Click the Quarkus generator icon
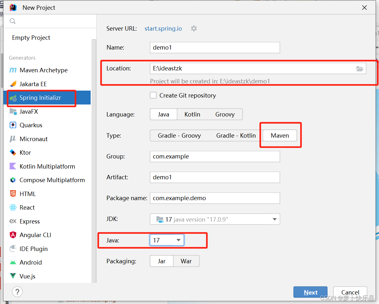379x304 pixels. [x=13, y=125]
